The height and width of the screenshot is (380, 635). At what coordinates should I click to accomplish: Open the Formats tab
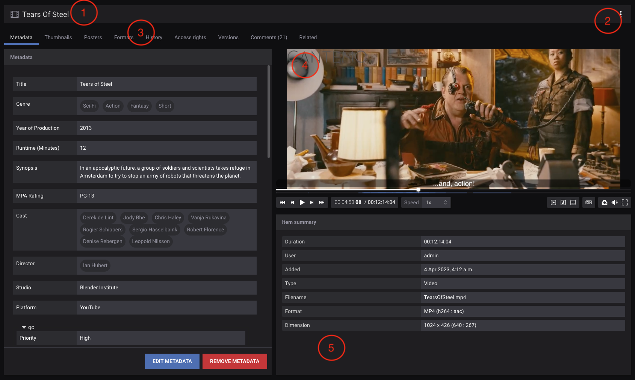click(x=124, y=37)
